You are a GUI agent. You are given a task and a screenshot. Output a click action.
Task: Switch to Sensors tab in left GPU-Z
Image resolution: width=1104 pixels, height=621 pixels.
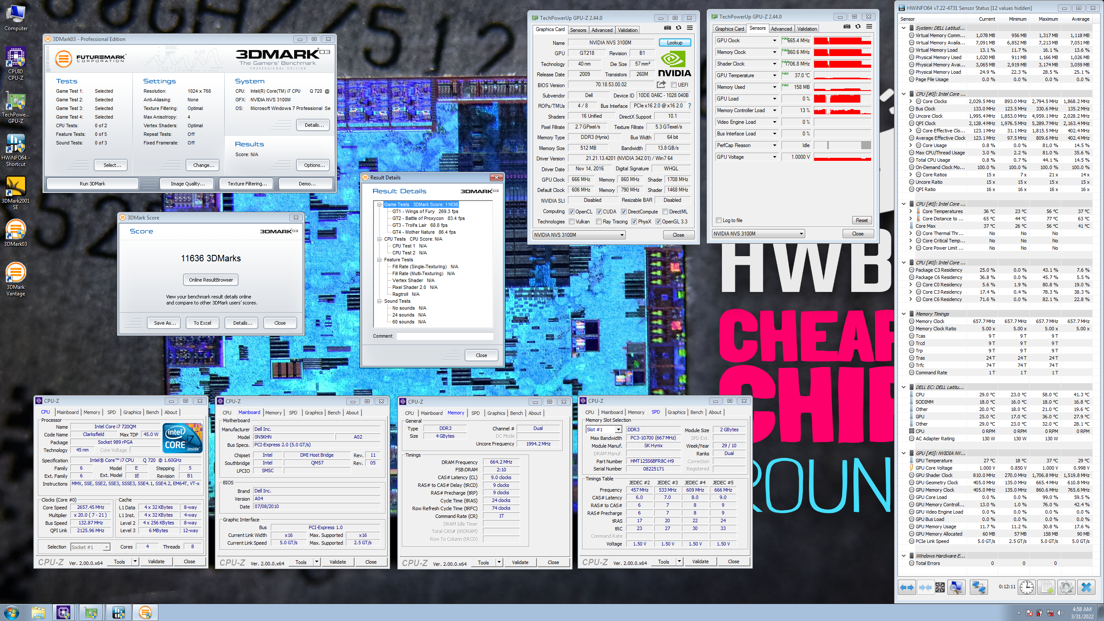pyautogui.click(x=578, y=30)
